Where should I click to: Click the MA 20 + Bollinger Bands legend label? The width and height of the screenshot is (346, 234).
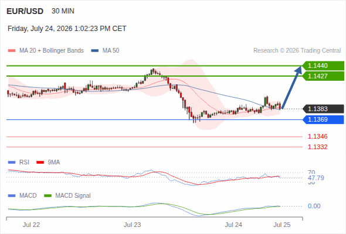[52, 51]
